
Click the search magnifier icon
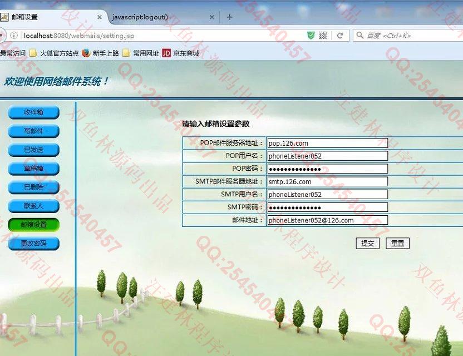click(x=359, y=36)
